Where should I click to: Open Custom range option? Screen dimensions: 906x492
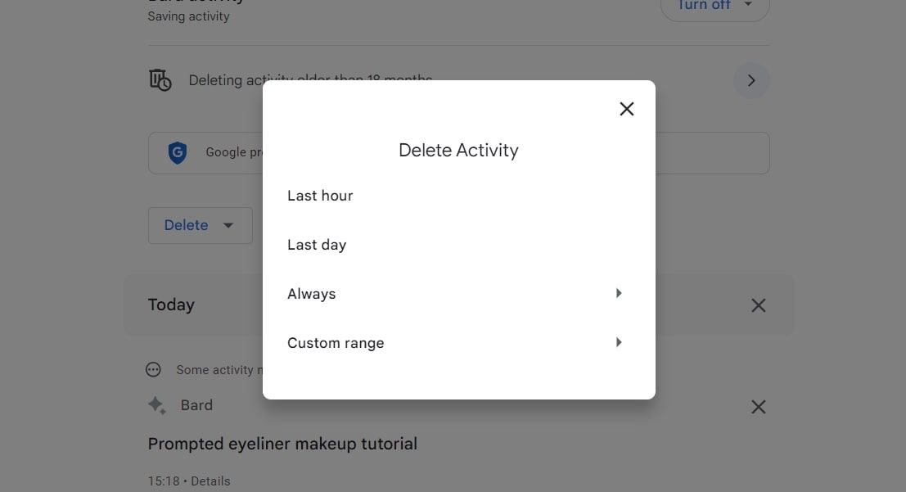point(459,343)
